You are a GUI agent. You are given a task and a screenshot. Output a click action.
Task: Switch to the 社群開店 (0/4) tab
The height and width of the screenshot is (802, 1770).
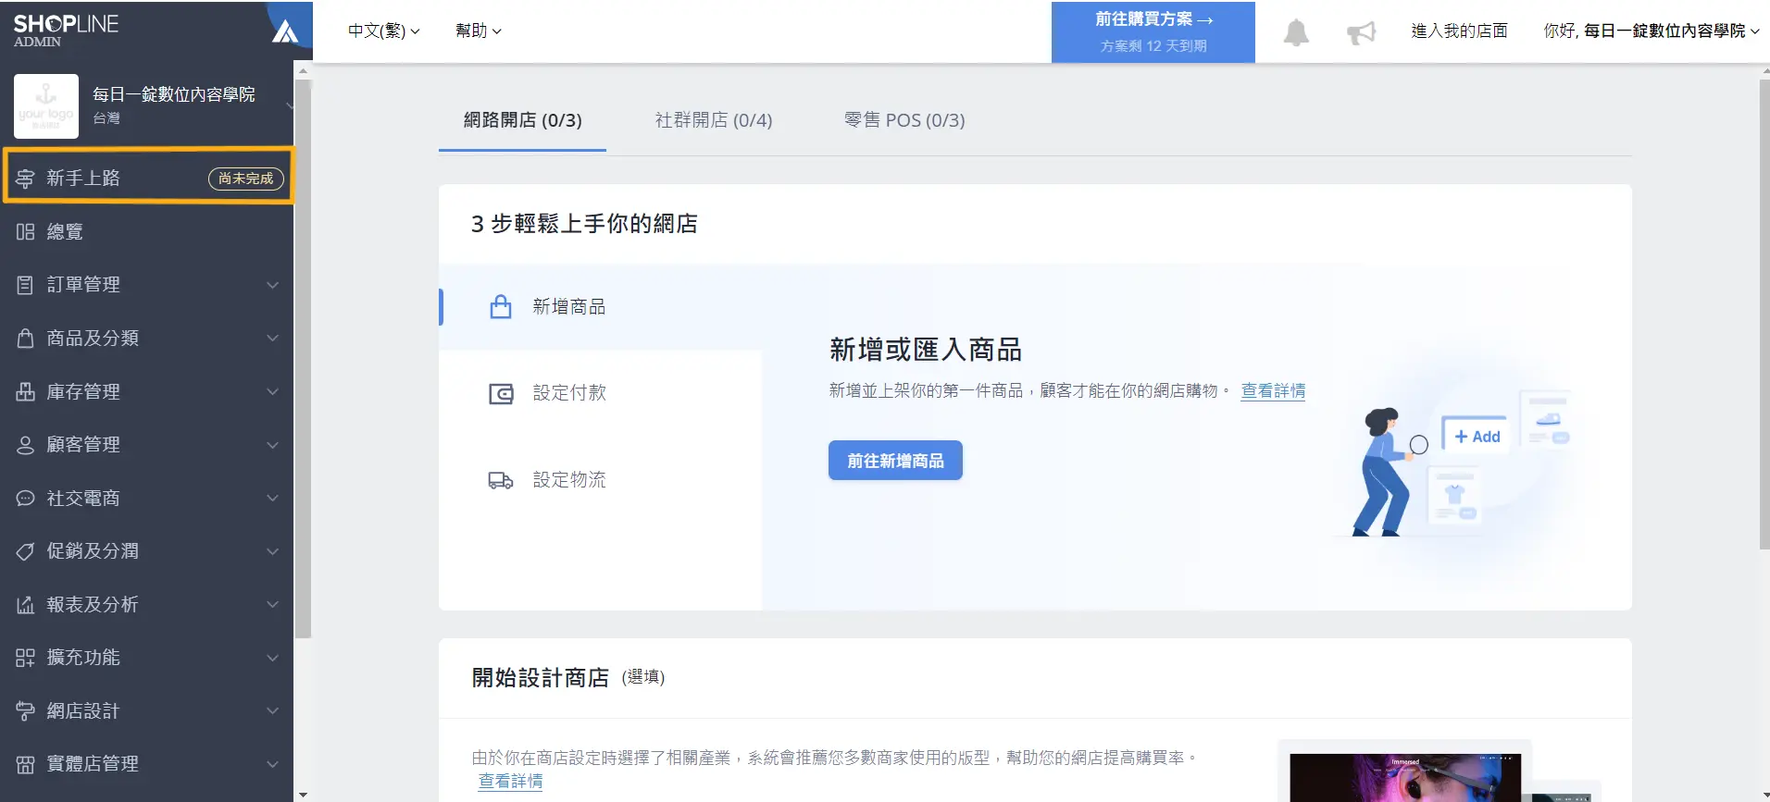pos(714,120)
